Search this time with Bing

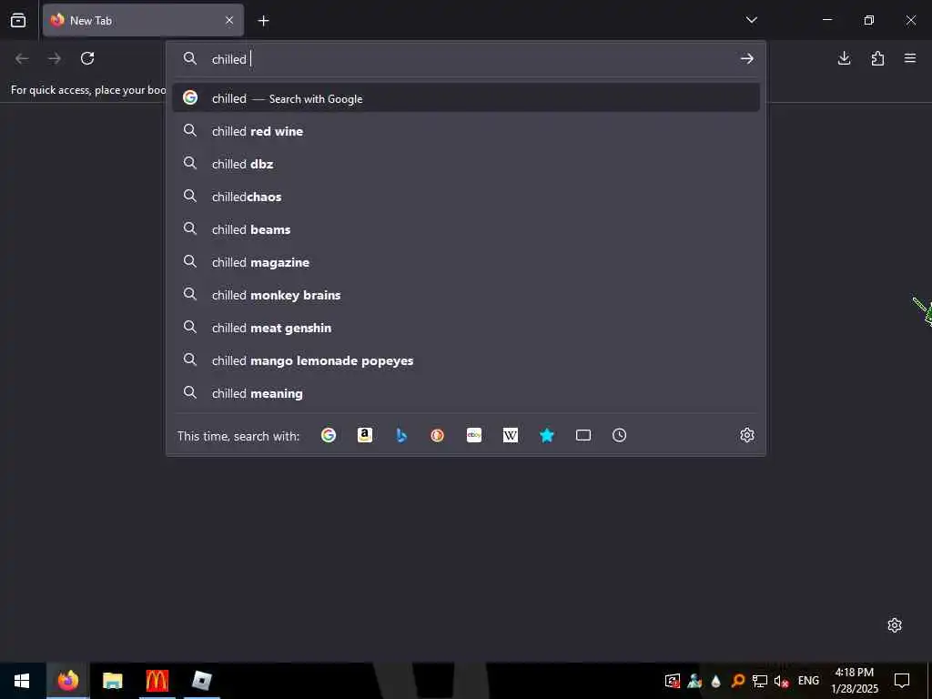[401, 435]
